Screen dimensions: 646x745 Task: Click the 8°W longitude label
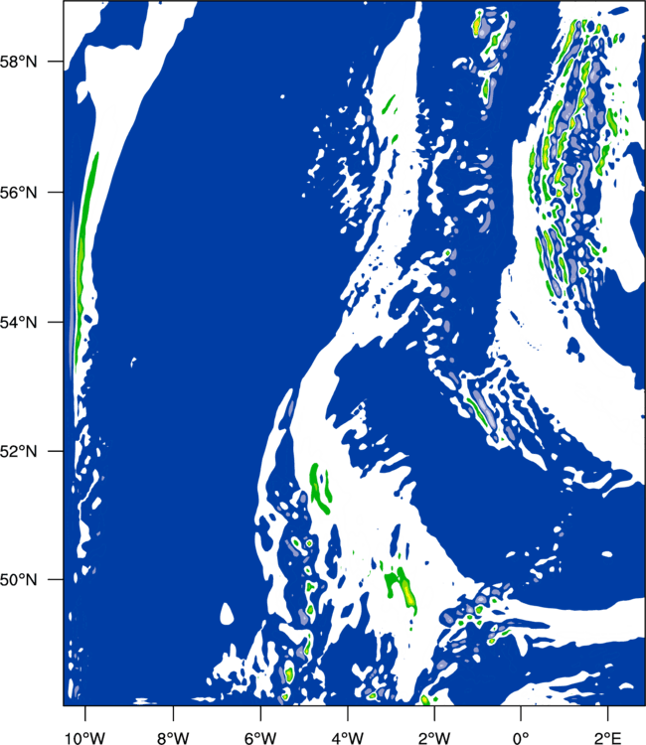point(173,738)
